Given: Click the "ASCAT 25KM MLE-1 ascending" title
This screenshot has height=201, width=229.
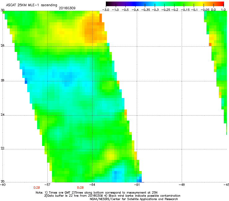Looking at the screenshot, I should click(32, 5).
